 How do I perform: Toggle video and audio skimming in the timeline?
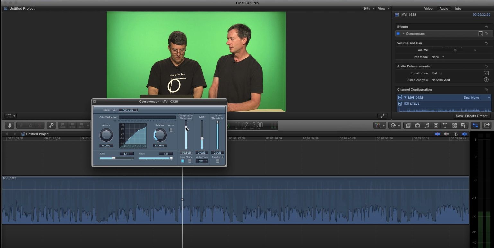tap(437, 134)
